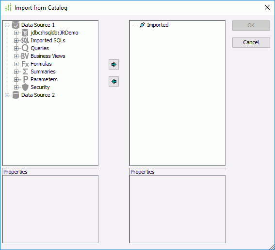
Task: Select the Data Source 1 label
Action: pos(38,25)
